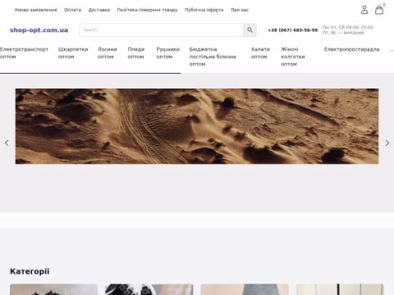The image size is (394, 295).
Task: Focus the Search input field
Action: coord(161,29)
